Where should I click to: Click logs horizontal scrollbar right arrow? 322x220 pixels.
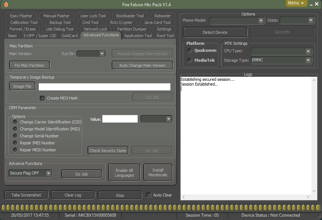tap(308, 197)
